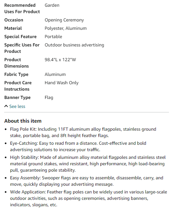Select the 98.4"L x 122"W dimensions value
The width and height of the screenshot is (177, 212).
(60, 60)
